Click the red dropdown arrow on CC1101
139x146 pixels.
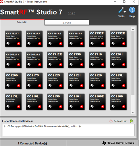pyautogui.click(x=82, y=106)
